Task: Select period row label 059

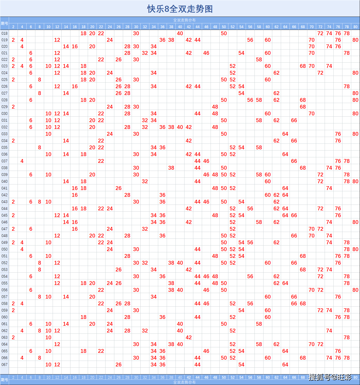Action: tap(5, 310)
